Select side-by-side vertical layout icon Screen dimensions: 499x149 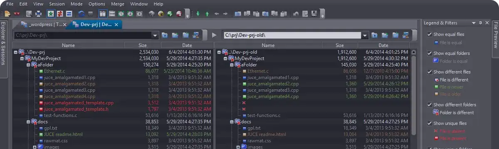103,14
